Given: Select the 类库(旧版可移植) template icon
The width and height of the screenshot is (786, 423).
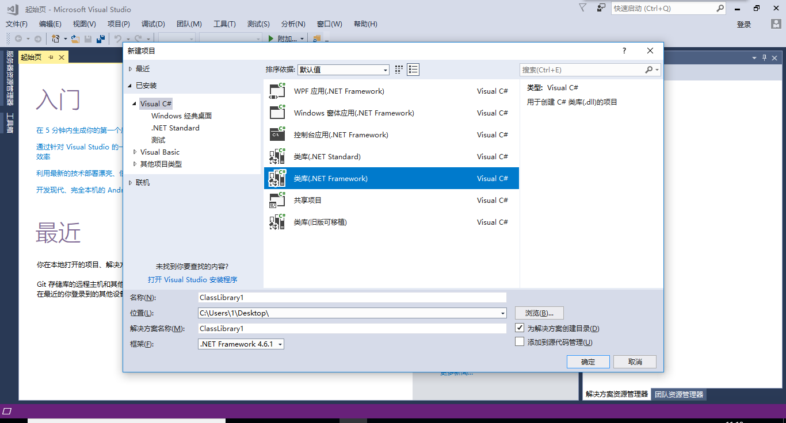Looking at the screenshot, I should coord(277,222).
